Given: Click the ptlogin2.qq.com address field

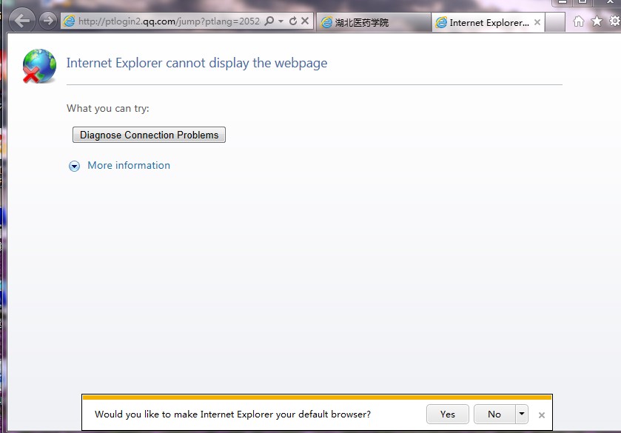Looking at the screenshot, I should pos(169,21).
